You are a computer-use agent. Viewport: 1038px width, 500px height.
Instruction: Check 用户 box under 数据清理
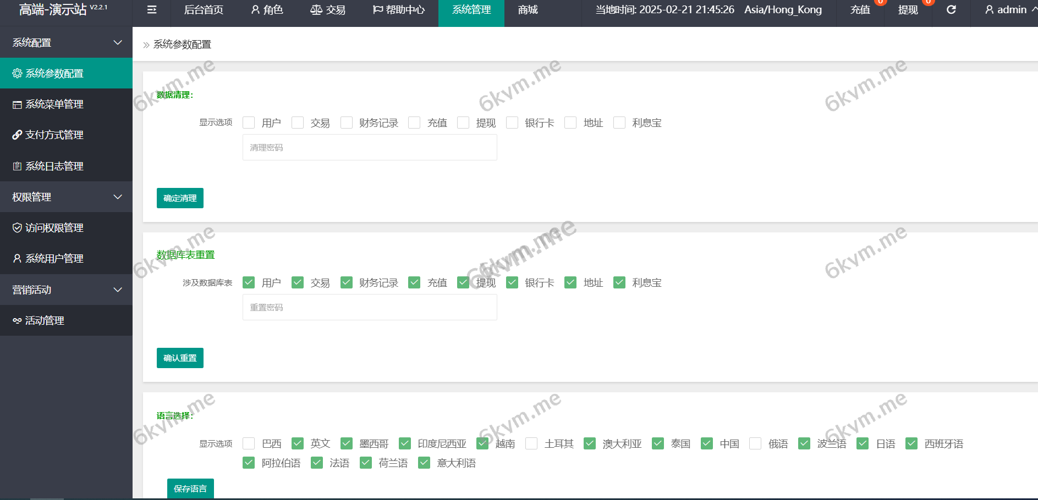point(249,123)
